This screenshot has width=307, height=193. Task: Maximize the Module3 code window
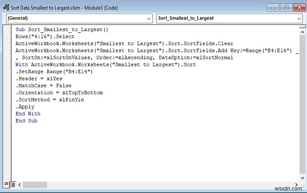click(286, 7)
